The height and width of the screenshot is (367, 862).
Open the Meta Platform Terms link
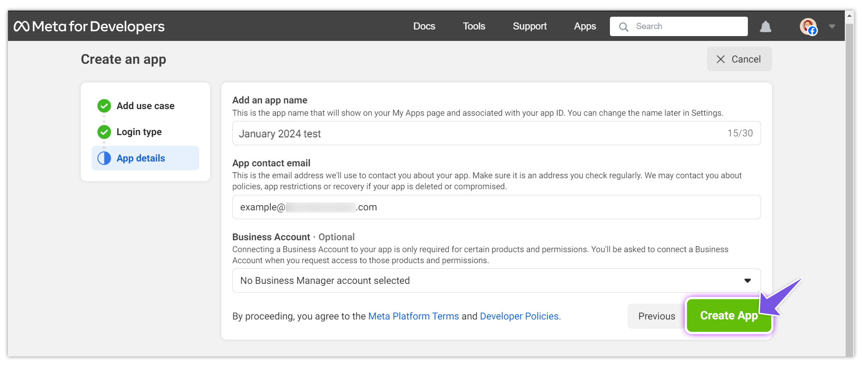click(413, 316)
